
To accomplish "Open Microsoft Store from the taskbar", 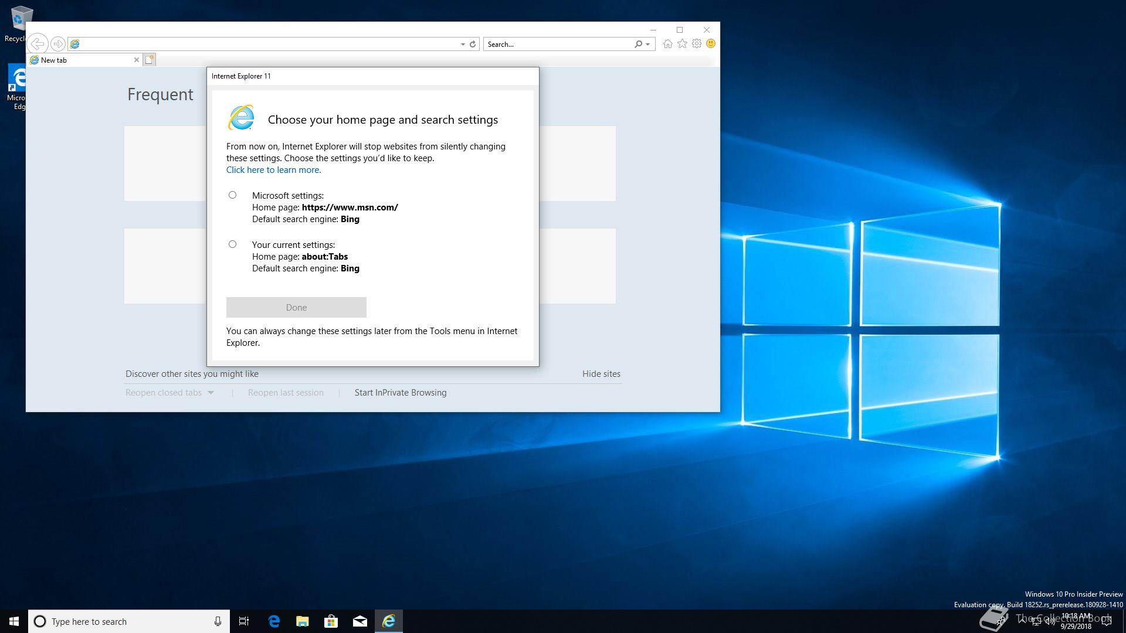I will [x=331, y=621].
